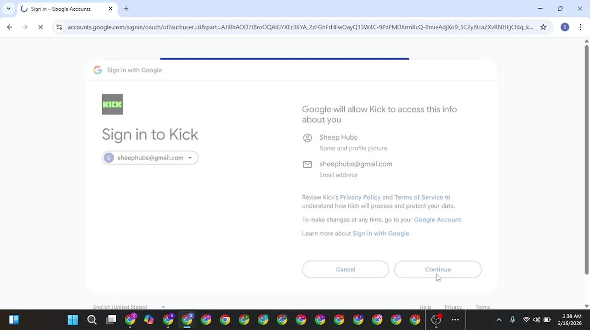Click the battery tray icon
590x330 pixels.
tap(547, 320)
